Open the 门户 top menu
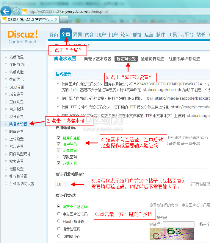Image resolution: width=210 pixels, height=243 pixels. [113, 35]
